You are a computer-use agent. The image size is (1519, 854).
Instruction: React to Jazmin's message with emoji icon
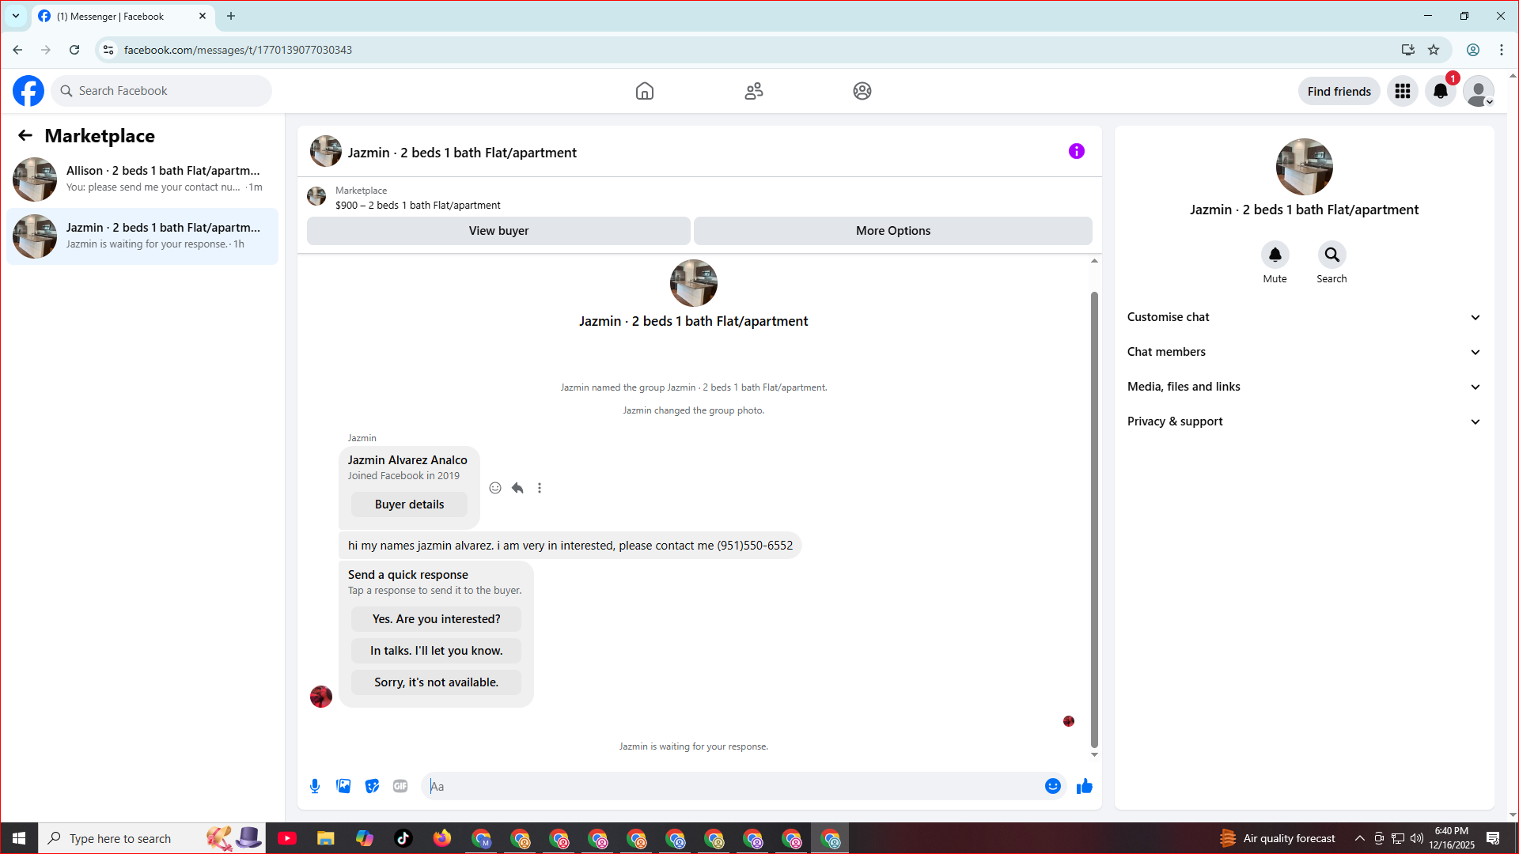[x=495, y=488]
